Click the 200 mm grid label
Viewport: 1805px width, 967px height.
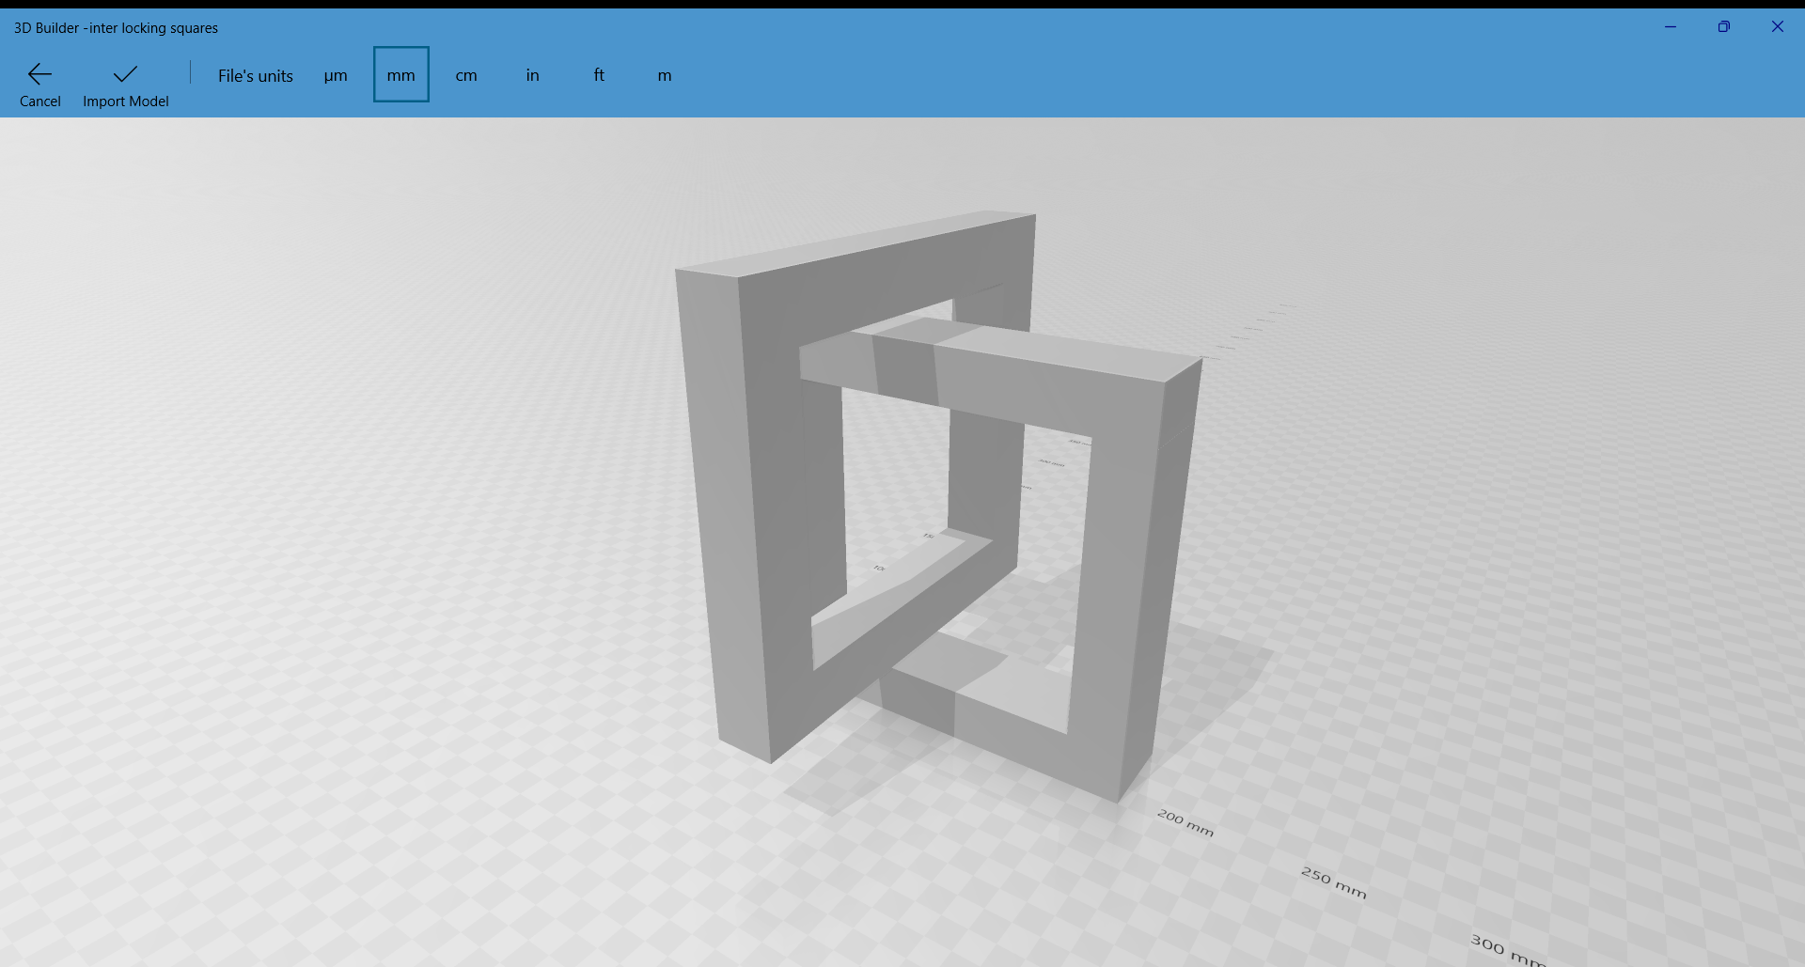(x=1185, y=822)
